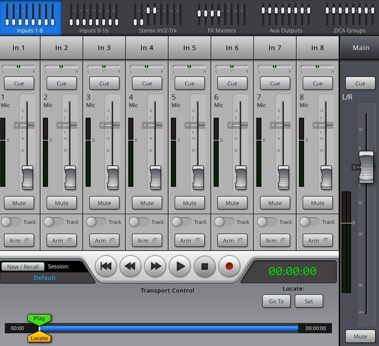Mute the Main L/R output
The width and height of the screenshot is (379, 346).
(x=360, y=336)
